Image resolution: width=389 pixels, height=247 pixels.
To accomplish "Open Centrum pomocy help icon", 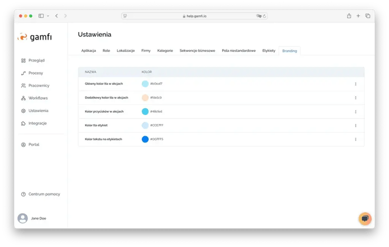I will [x=23, y=194].
